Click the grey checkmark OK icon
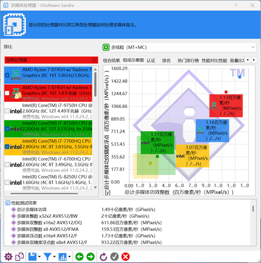This screenshot has width=261, height=263. (115, 256)
